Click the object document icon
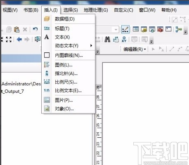 pyautogui.click(x=47, y=108)
